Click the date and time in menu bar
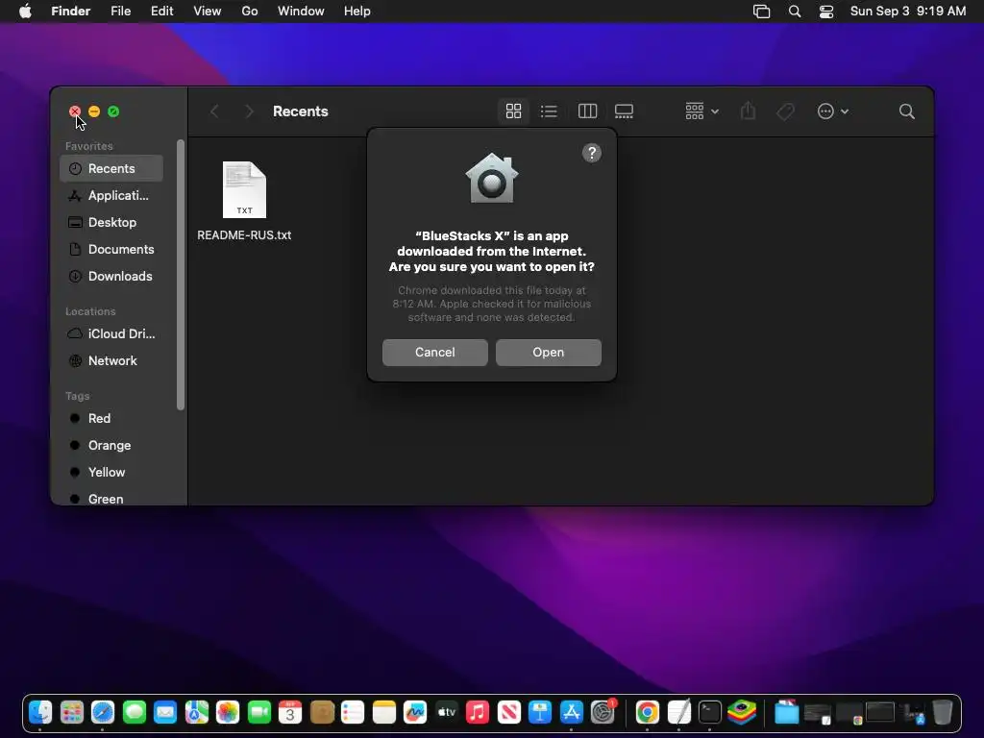 (x=907, y=11)
